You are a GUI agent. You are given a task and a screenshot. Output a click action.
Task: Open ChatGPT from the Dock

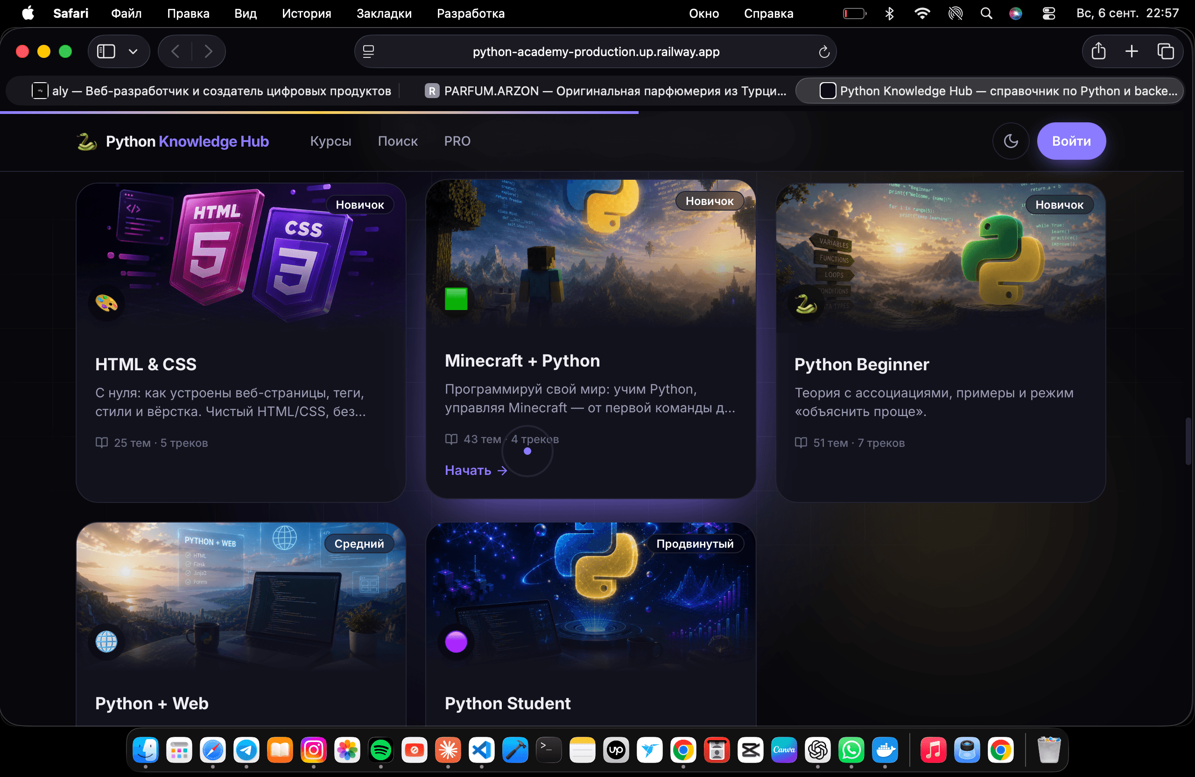pyautogui.click(x=817, y=750)
